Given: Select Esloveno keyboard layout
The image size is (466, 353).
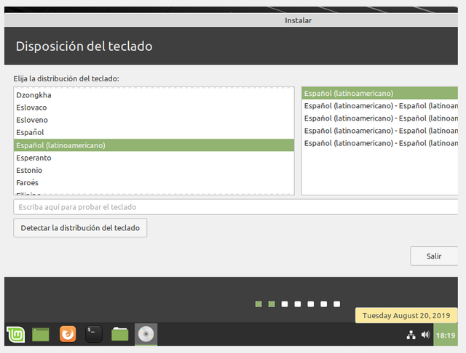Looking at the screenshot, I should (x=154, y=120).
